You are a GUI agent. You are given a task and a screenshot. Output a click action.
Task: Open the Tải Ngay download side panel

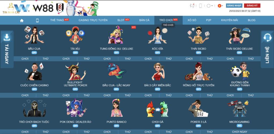7,49
